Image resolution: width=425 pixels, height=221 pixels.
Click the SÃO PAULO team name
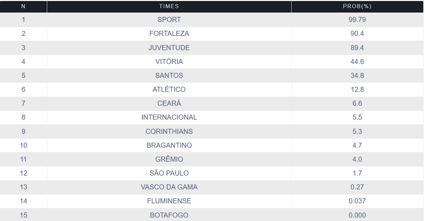click(169, 173)
